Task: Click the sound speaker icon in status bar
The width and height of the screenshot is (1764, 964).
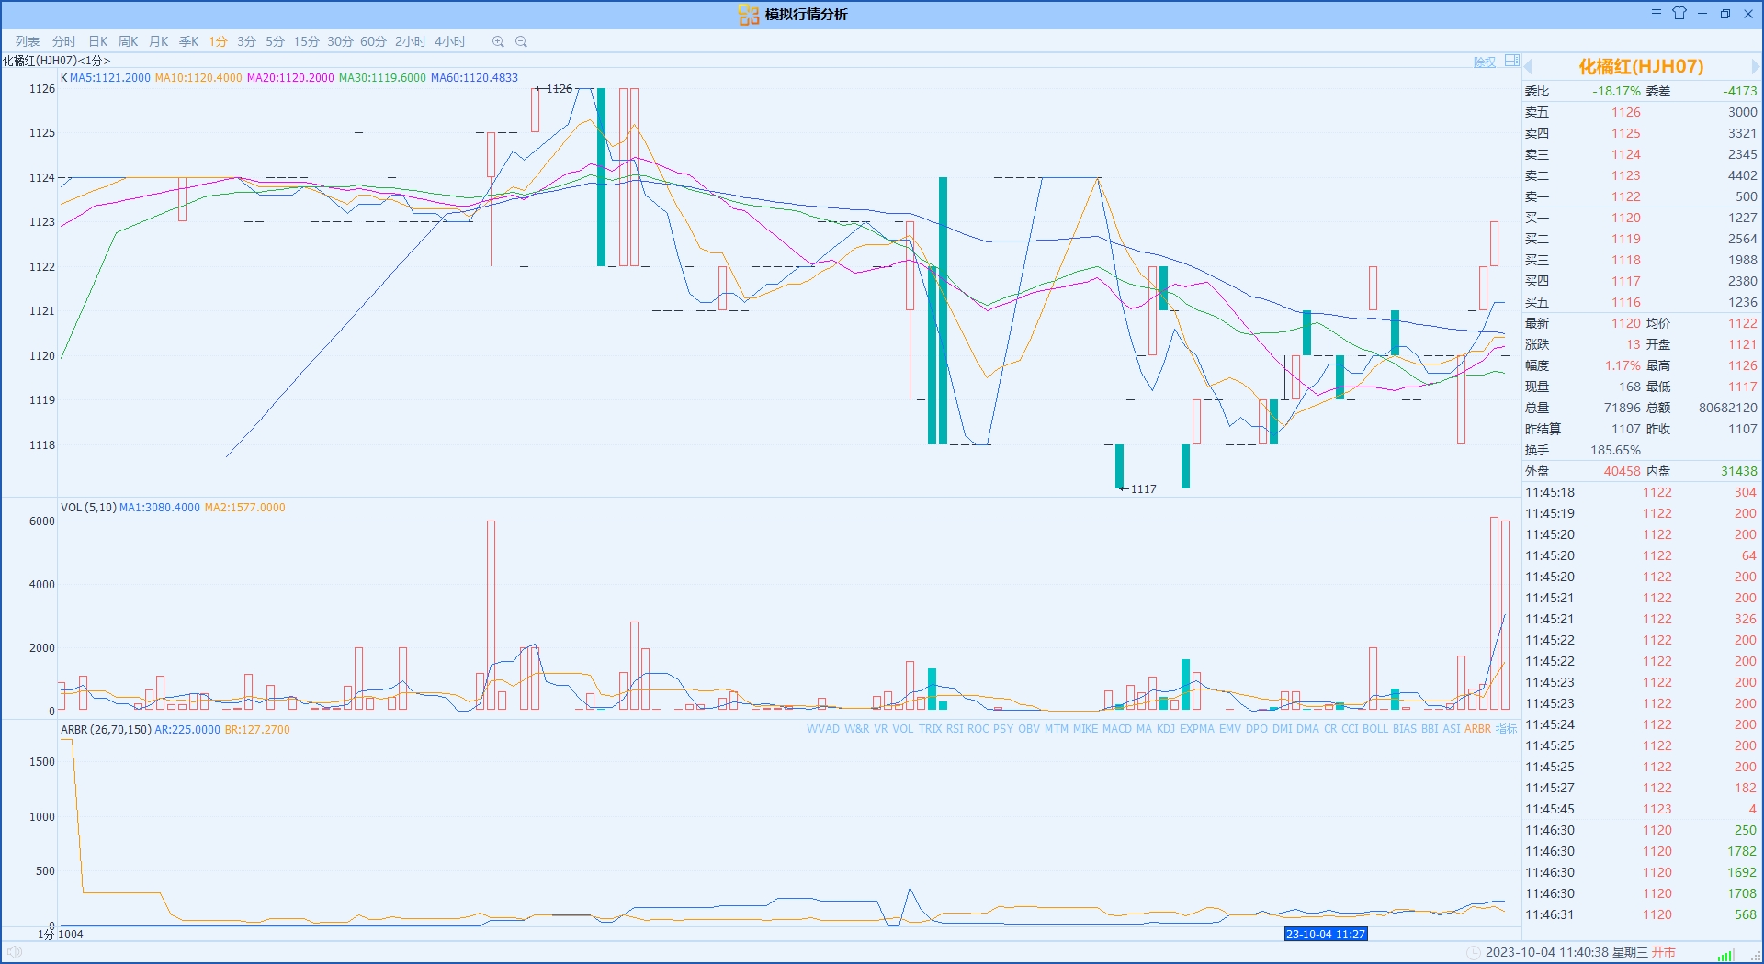Action: 15,952
